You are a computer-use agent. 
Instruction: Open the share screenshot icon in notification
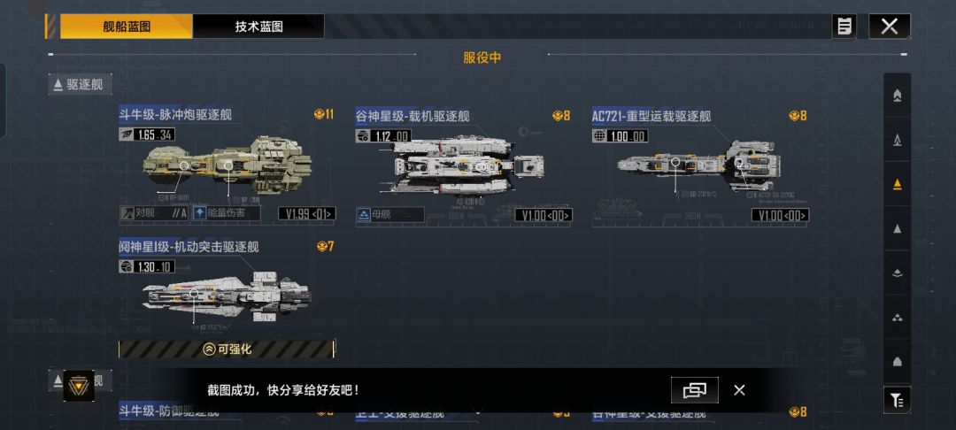pyautogui.click(x=695, y=390)
